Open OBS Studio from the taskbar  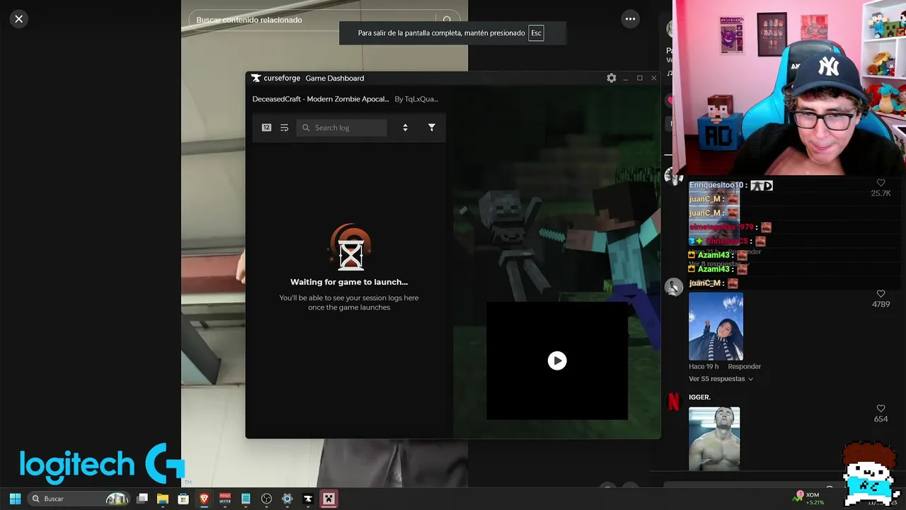[x=266, y=499]
